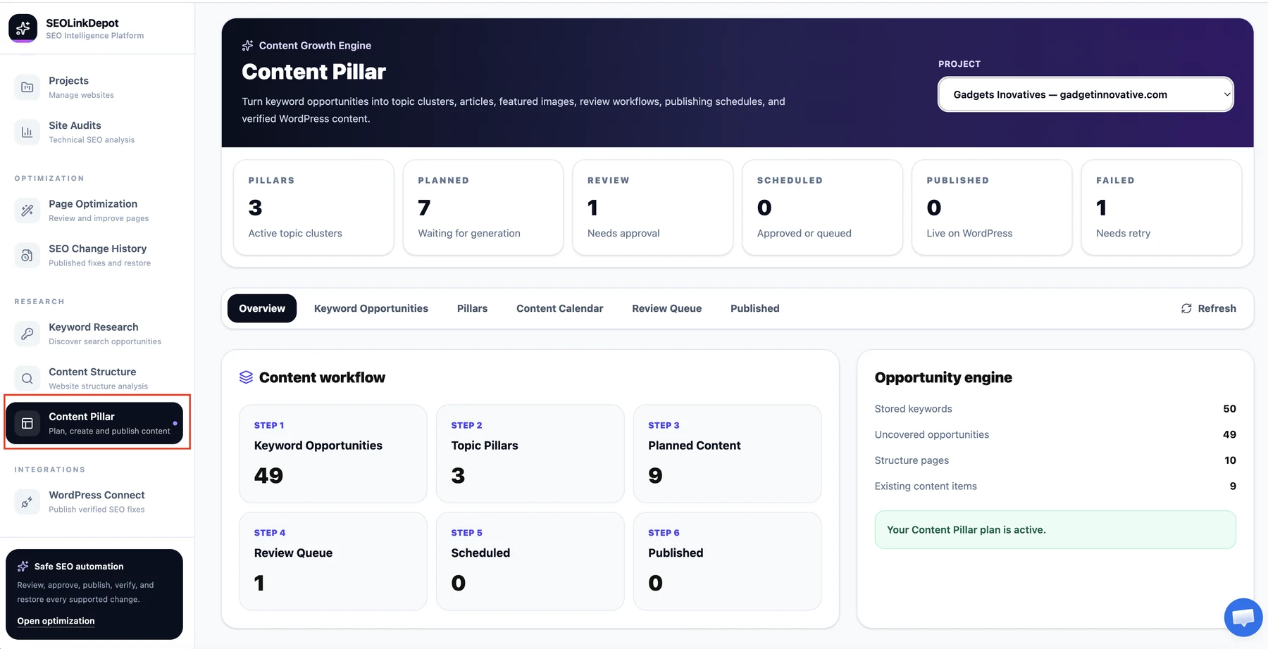This screenshot has width=1268, height=649.
Task: Open the Pillars tab
Action: pos(472,308)
